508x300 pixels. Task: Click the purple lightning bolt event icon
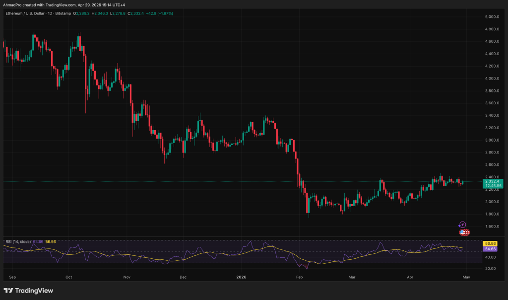point(462,225)
